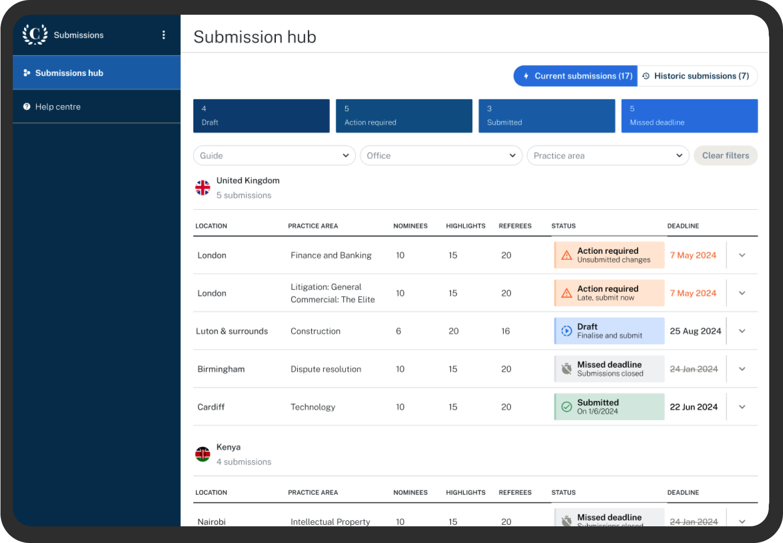Click the 5 submissions count under United Kingdom
This screenshot has height=543, width=783.
[243, 195]
